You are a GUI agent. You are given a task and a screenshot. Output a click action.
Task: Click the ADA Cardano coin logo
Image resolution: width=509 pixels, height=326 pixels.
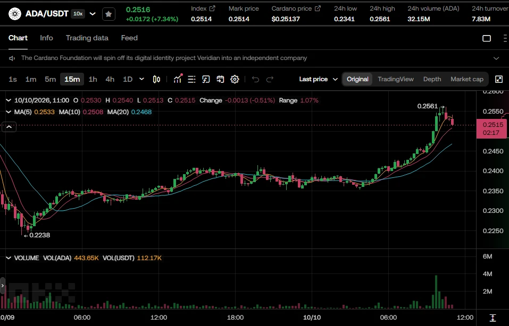click(x=14, y=14)
